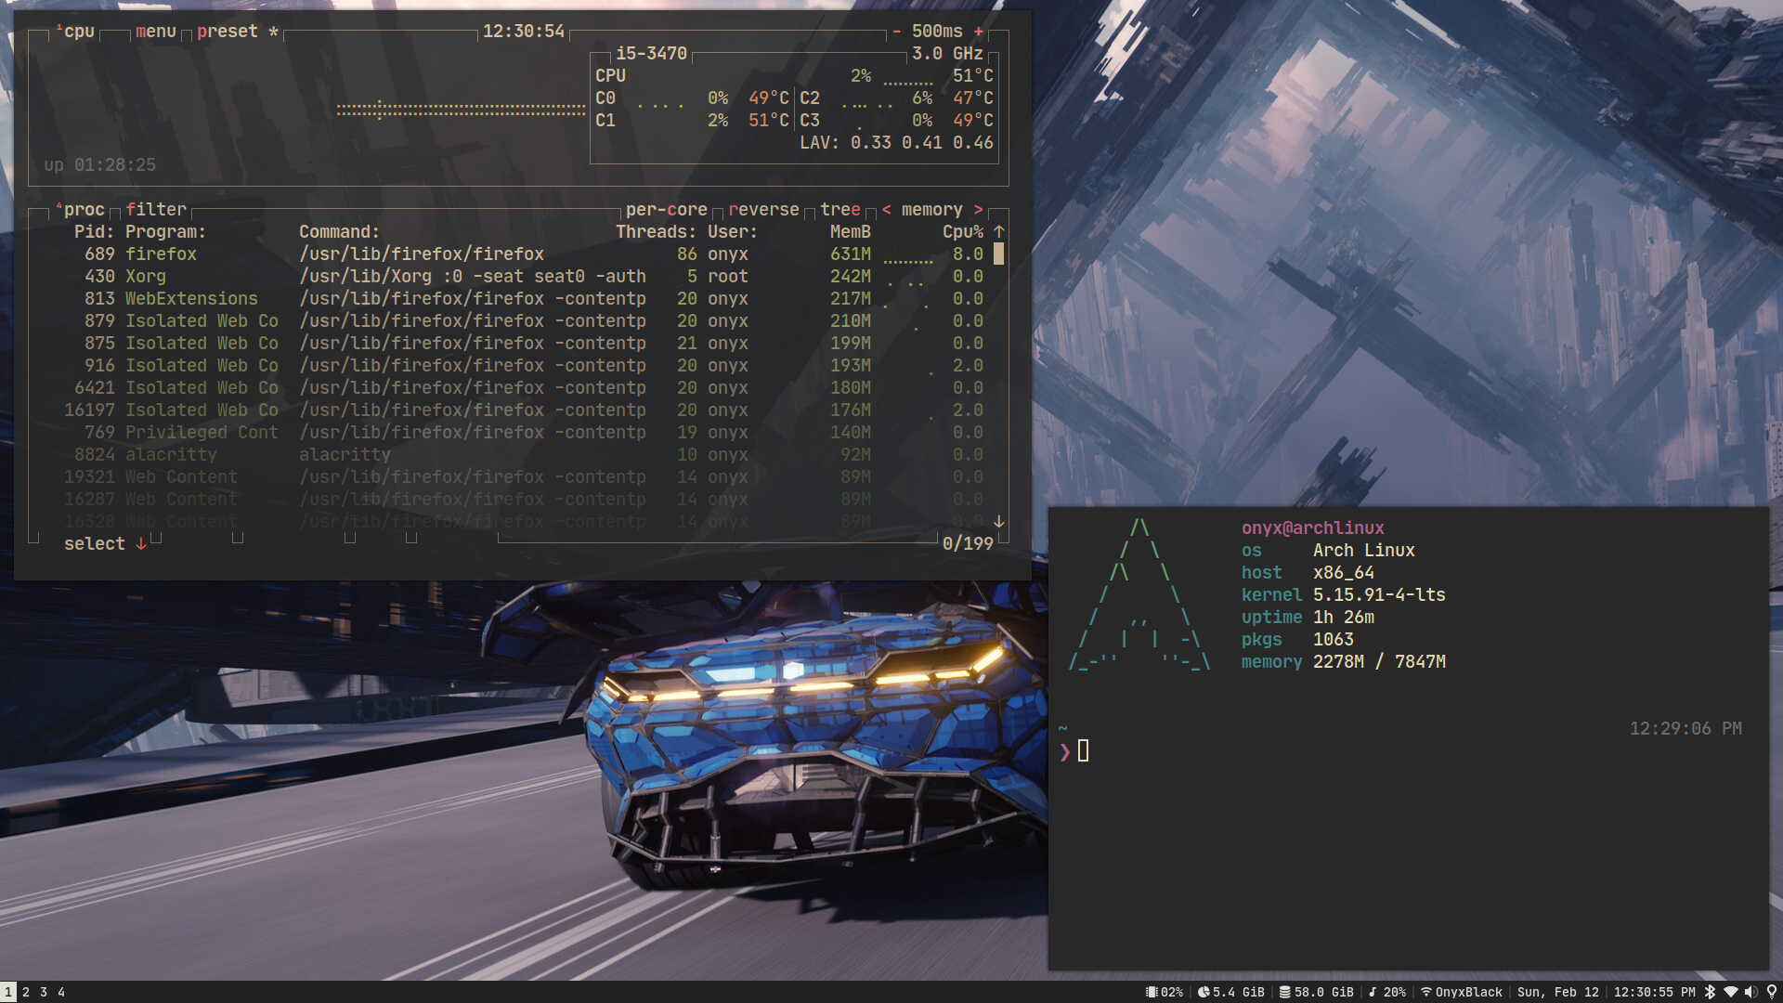This screenshot has height=1003, width=1783.
Task: Switch to workspace 3
Action: tap(43, 992)
